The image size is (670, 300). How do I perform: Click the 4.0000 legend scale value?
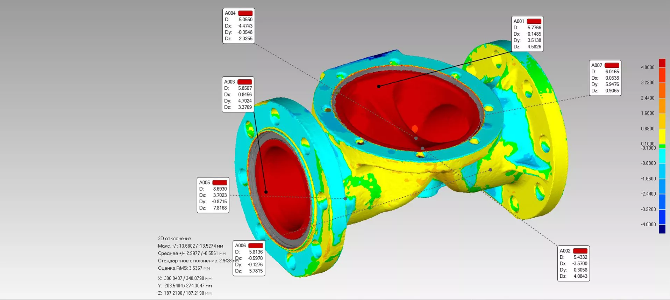click(647, 67)
